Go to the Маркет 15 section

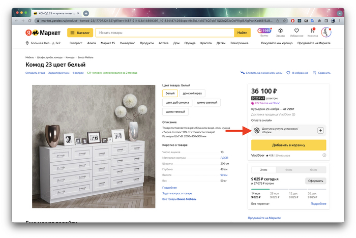pos(108,43)
